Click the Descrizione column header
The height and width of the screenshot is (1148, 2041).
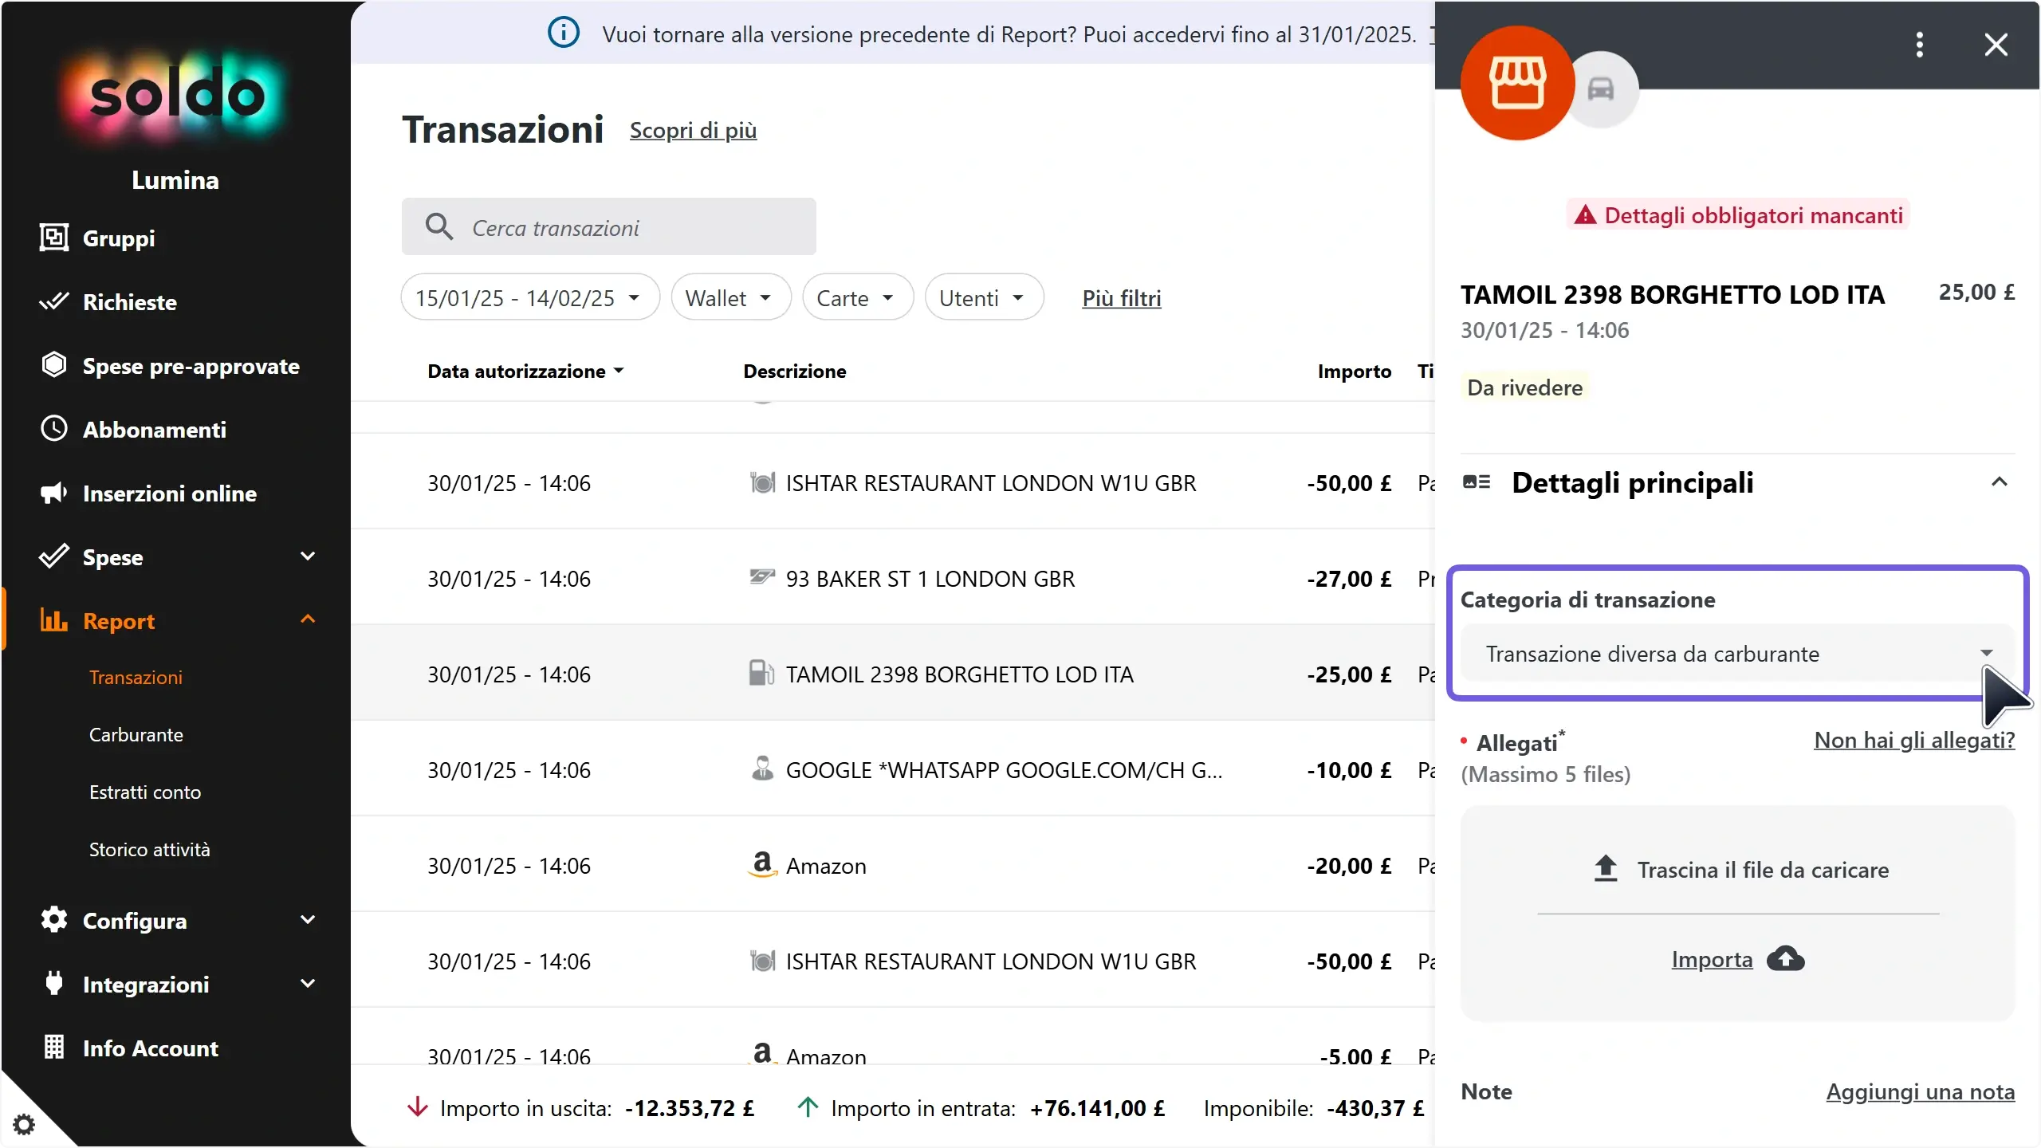coord(795,372)
